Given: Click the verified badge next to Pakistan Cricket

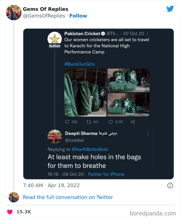Looking at the screenshot, I should tap(103, 33).
